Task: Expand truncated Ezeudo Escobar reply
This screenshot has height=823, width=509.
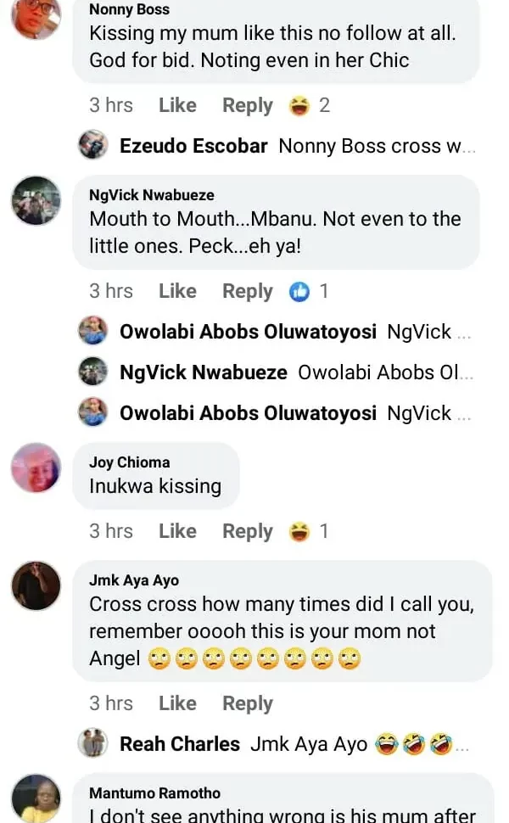Action: point(470,146)
